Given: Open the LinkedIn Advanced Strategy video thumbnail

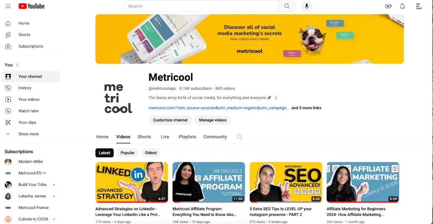Looking at the screenshot, I should [132, 182].
